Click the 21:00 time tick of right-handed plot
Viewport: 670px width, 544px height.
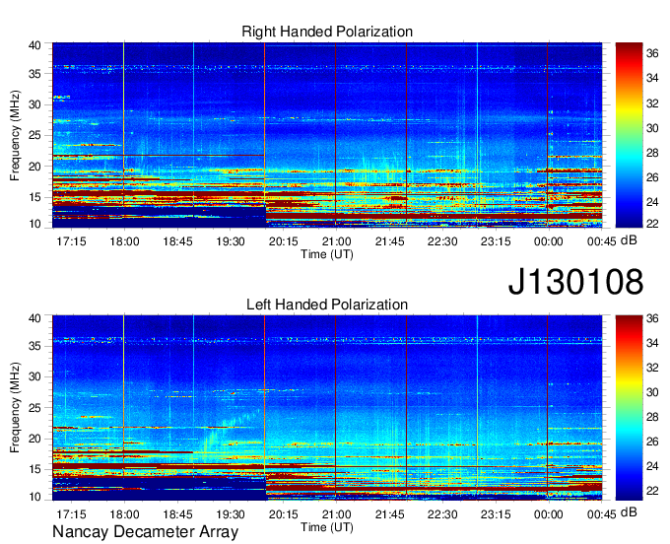click(x=336, y=241)
